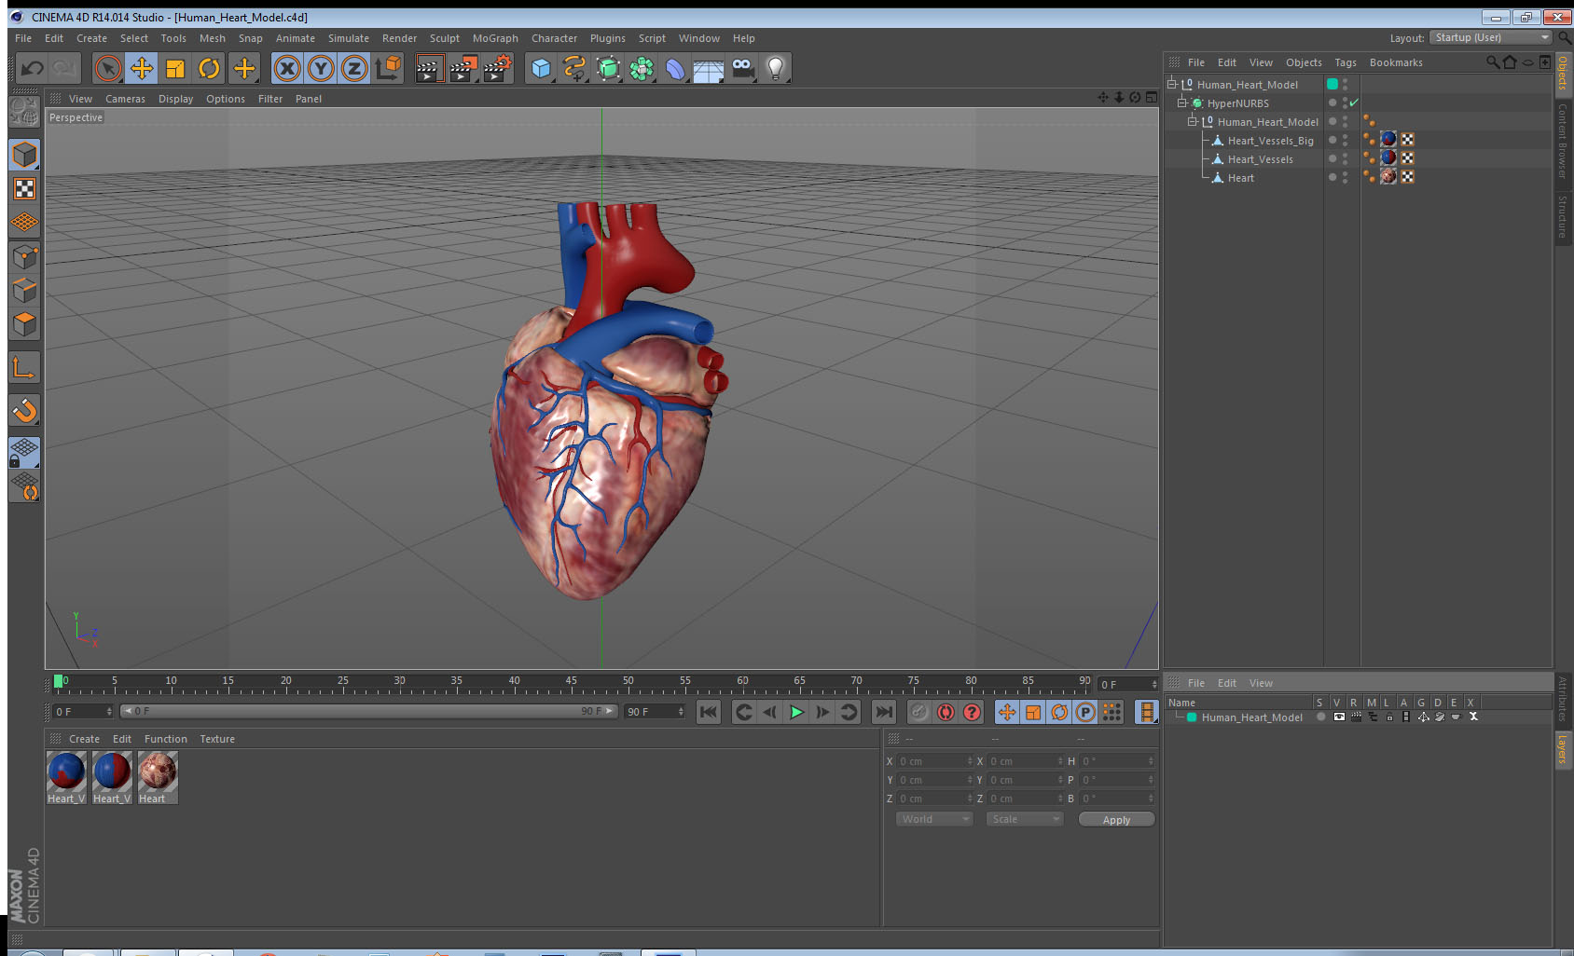
Task: Click the Undo arrow icon
Action: click(x=32, y=68)
